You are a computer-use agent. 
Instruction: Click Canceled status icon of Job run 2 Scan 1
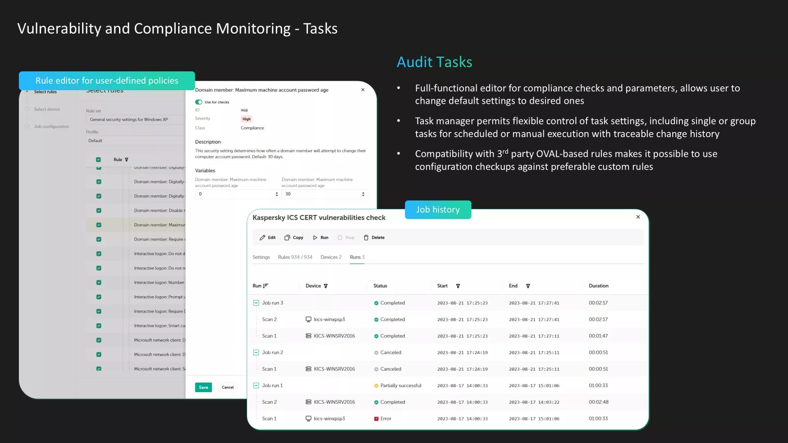click(376, 369)
